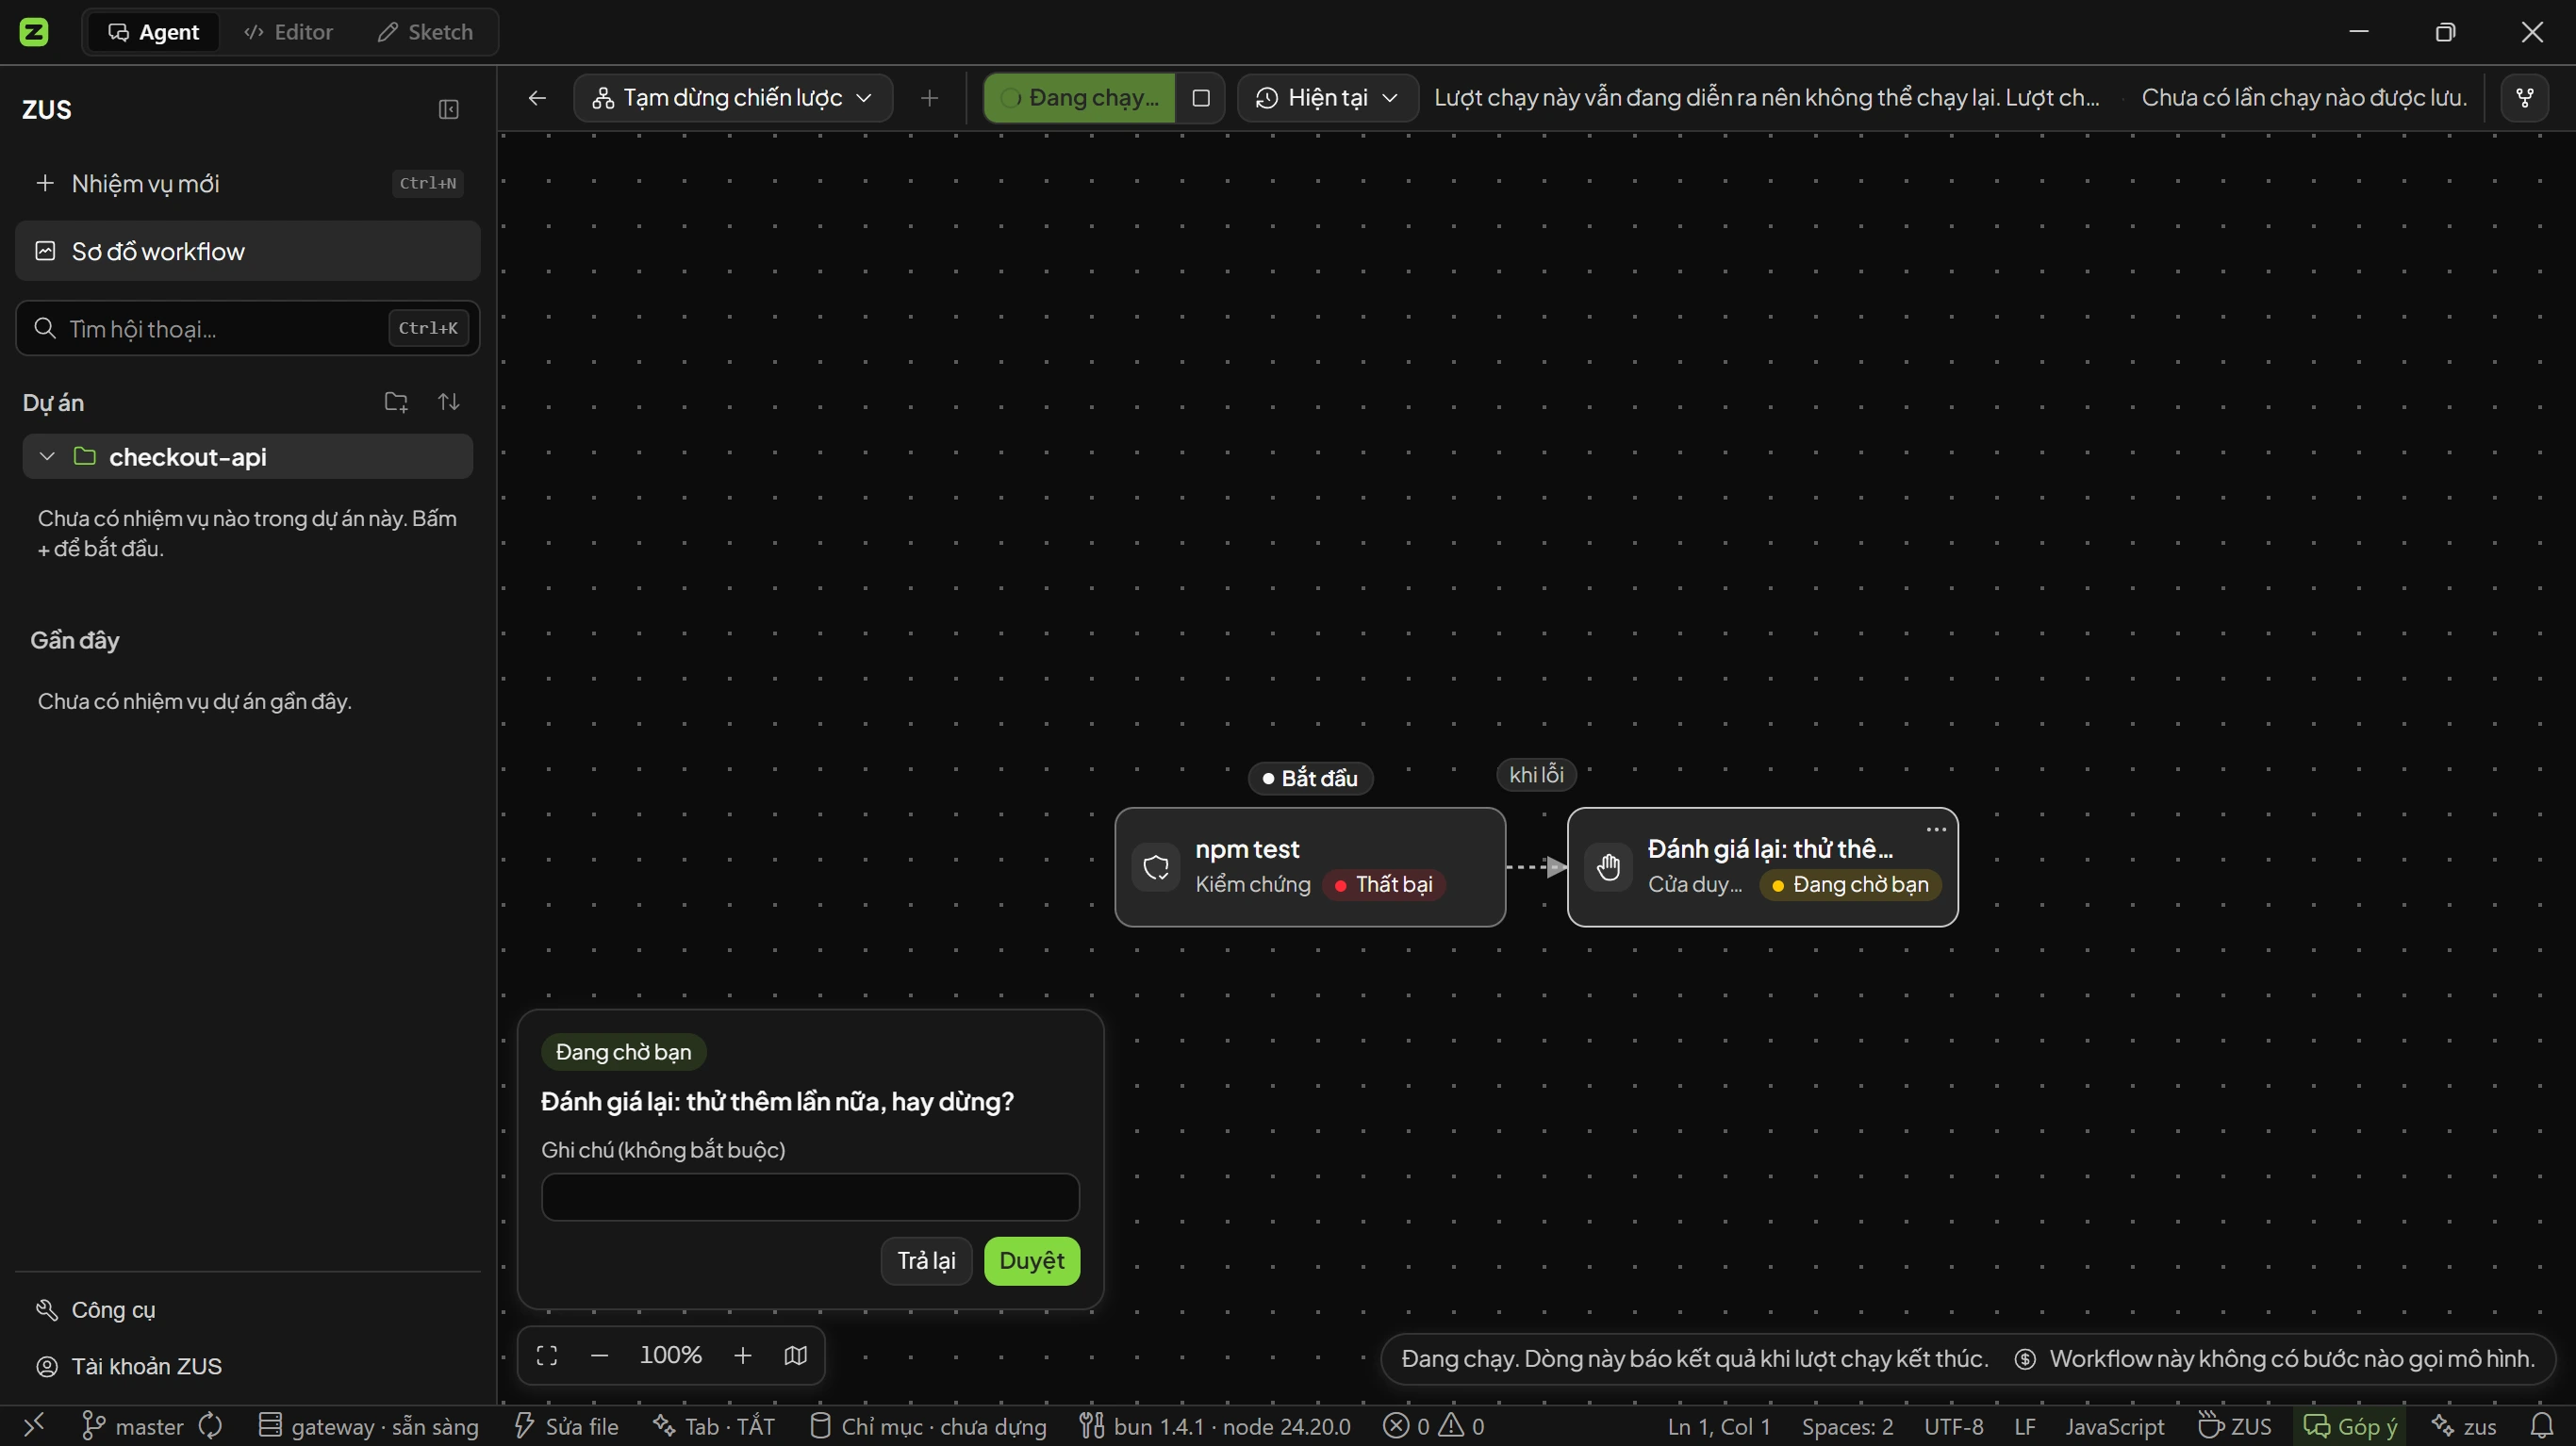Image resolution: width=2576 pixels, height=1446 pixels.
Task: Click the back arrow in workflow toolbar
Action: (537, 98)
